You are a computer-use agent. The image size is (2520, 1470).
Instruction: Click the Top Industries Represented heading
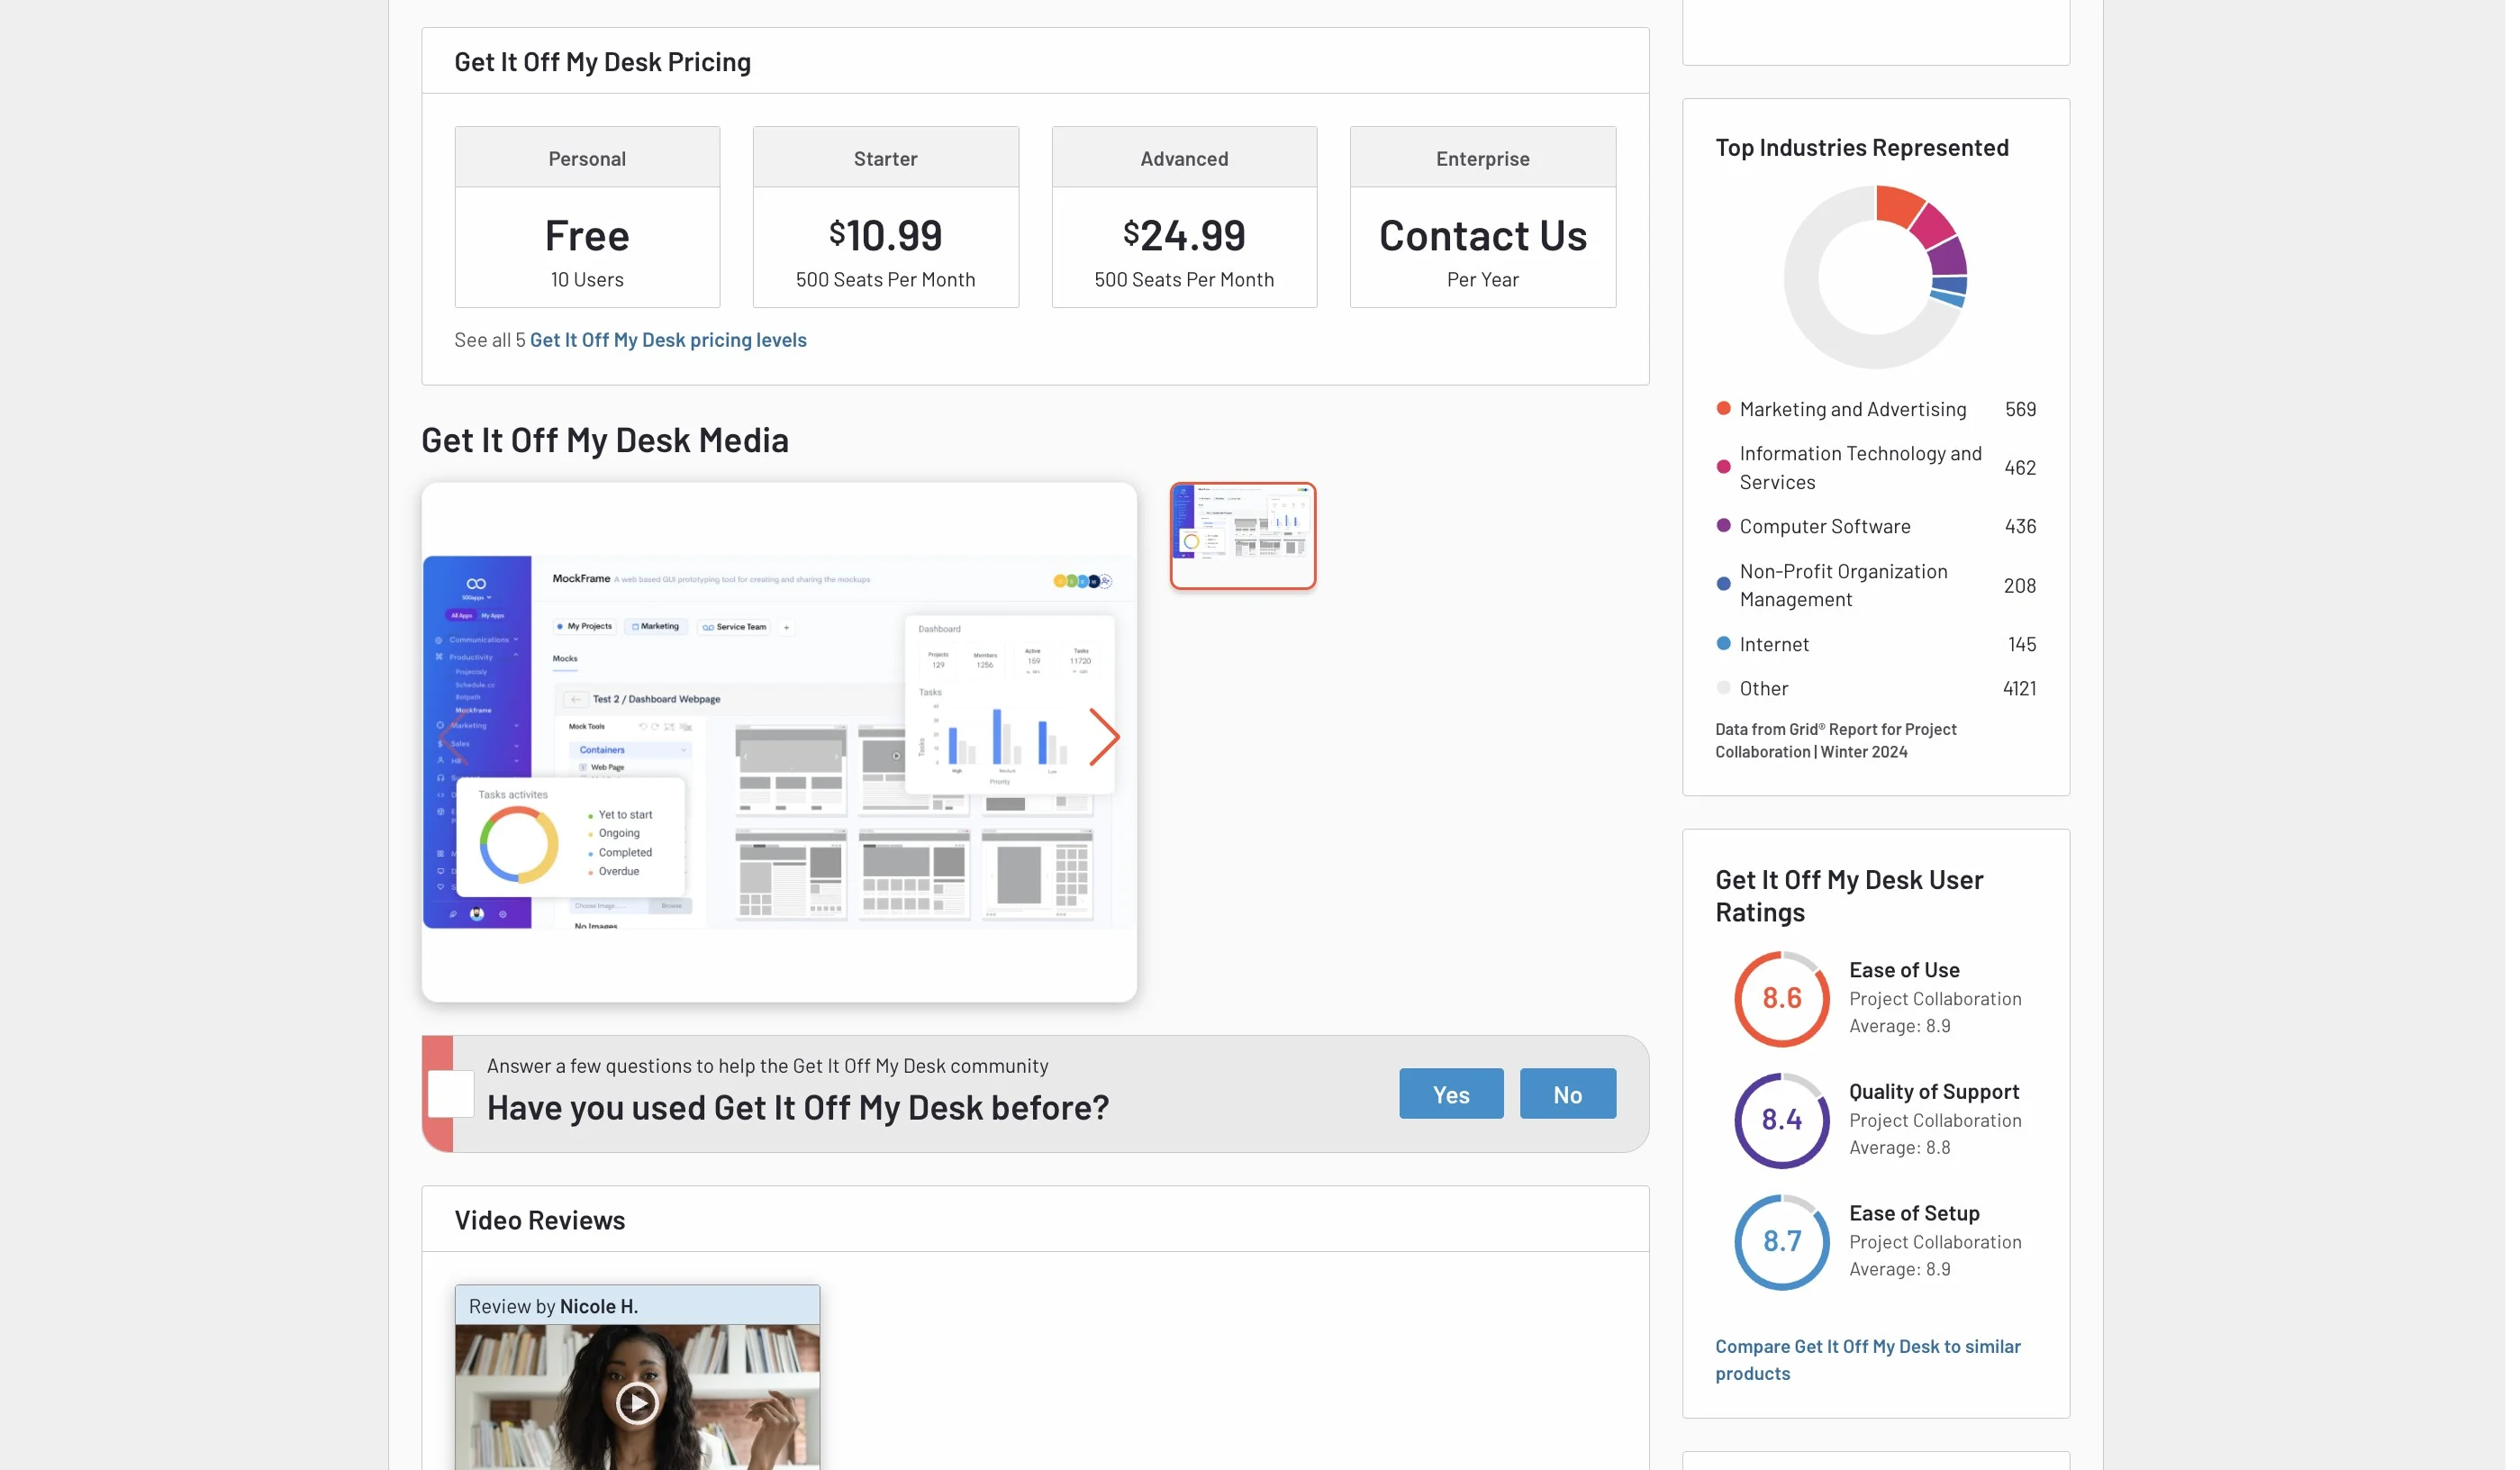pyautogui.click(x=1861, y=148)
